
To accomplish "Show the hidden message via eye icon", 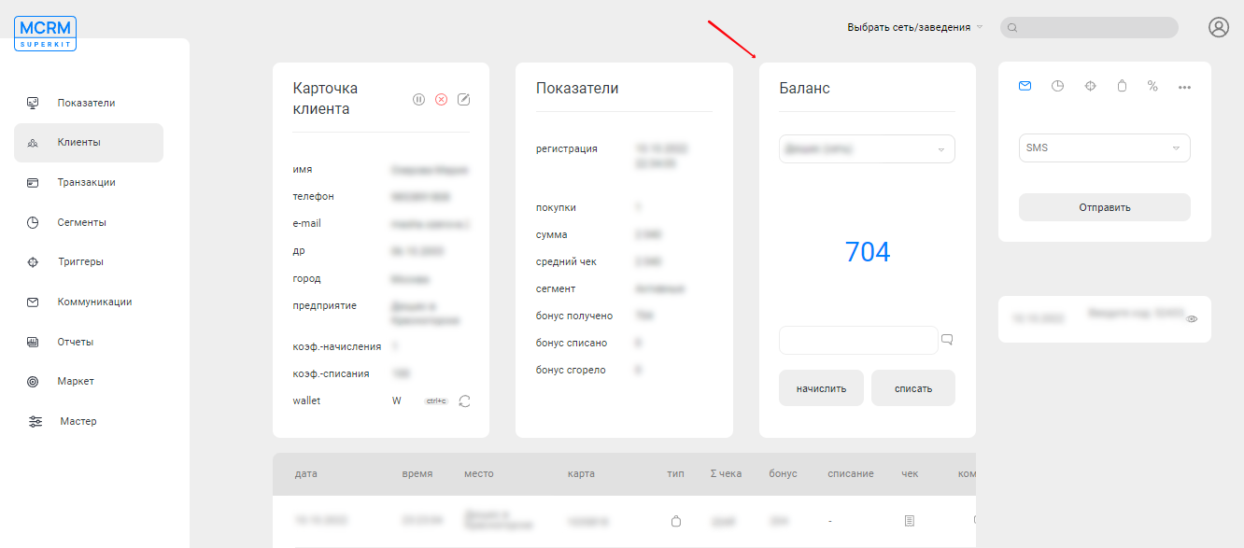I will (x=1192, y=319).
